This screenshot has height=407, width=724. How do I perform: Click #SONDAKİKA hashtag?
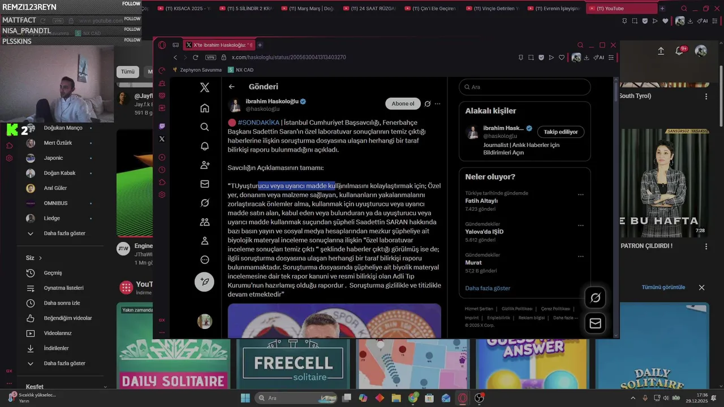[x=258, y=122]
